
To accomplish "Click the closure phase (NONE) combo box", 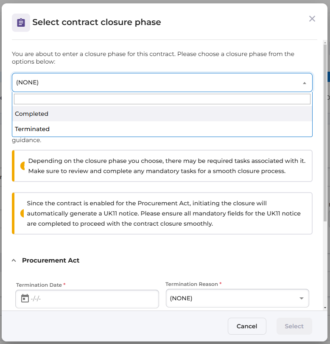I will (x=157, y=83).
